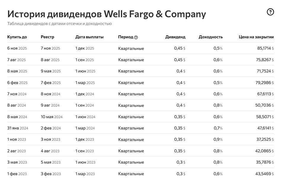The image size is (282, 179).
Task: Select the 6 ноя 2025 buy-before date
Action: click(x=17, y=48)
